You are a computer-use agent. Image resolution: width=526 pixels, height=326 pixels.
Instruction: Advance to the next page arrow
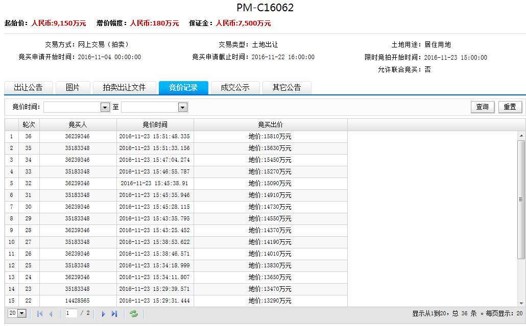click(x=103, y=314)
